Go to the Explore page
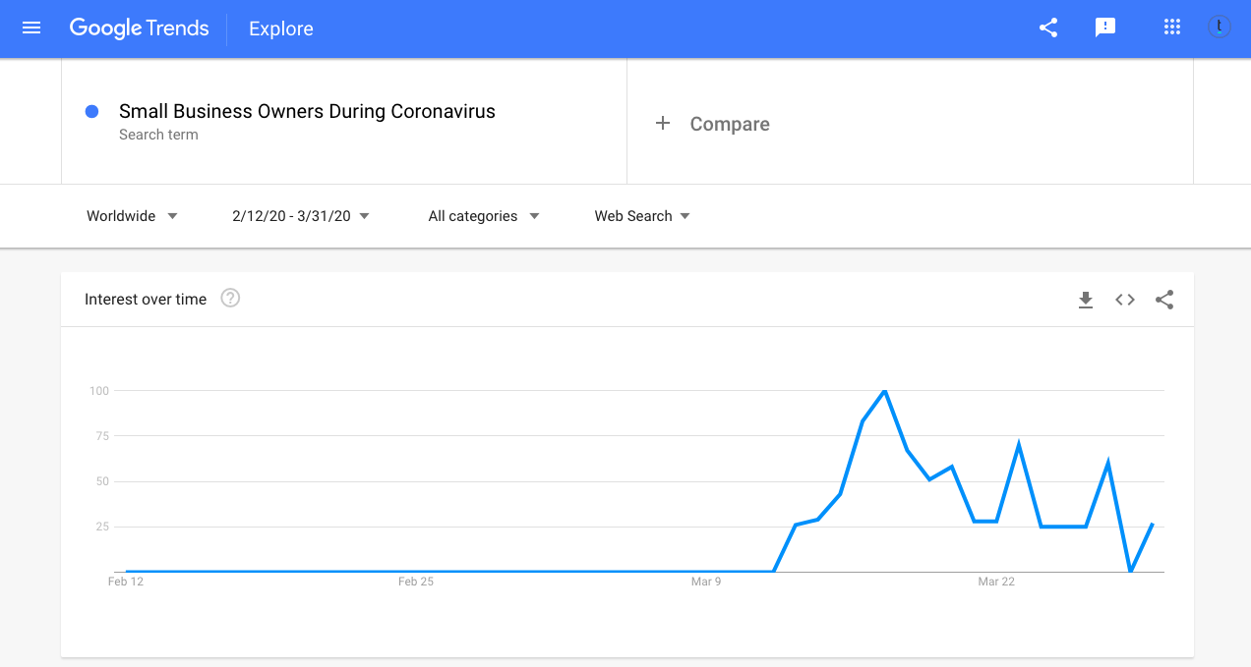This screenshot has width=1251, height=667. (280, 28)
